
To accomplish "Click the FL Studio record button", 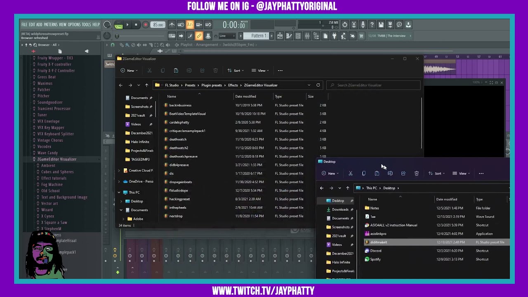I will (145, 25).
